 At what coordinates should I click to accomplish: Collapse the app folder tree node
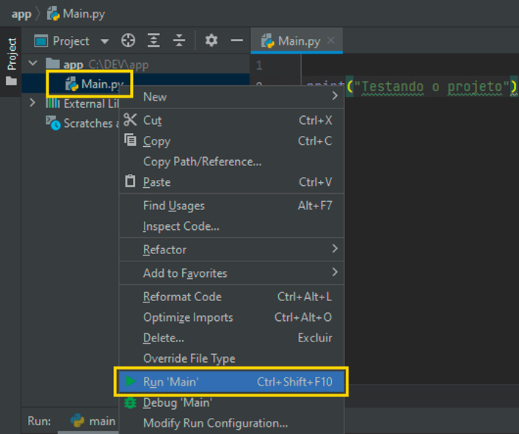tap(33, 63)
